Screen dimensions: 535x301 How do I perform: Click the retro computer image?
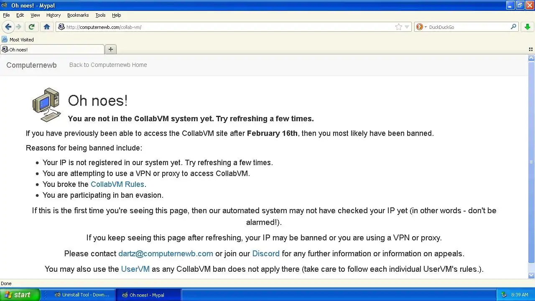[x=47, y=105]
